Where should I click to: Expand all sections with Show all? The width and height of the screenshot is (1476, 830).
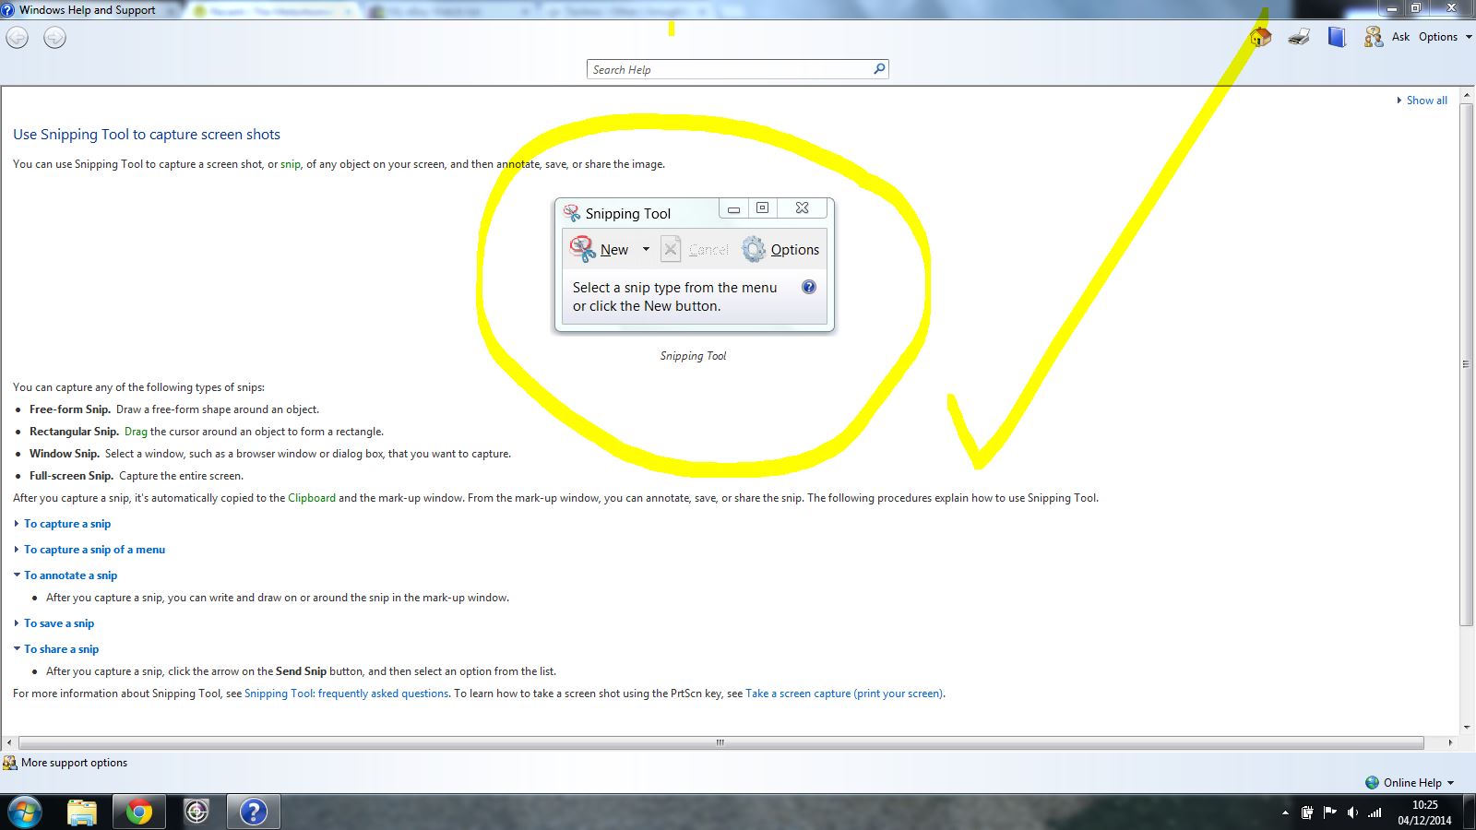pyautogui.click(x=1422, y=101)
